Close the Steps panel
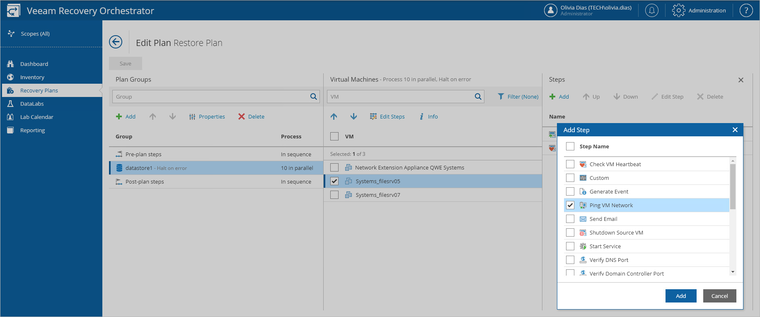Screen dimensions: 760x317 pos(741,80)
